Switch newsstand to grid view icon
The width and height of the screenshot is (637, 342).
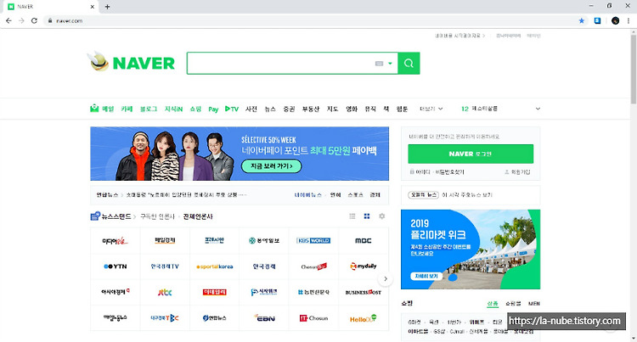tap(367, 216)
